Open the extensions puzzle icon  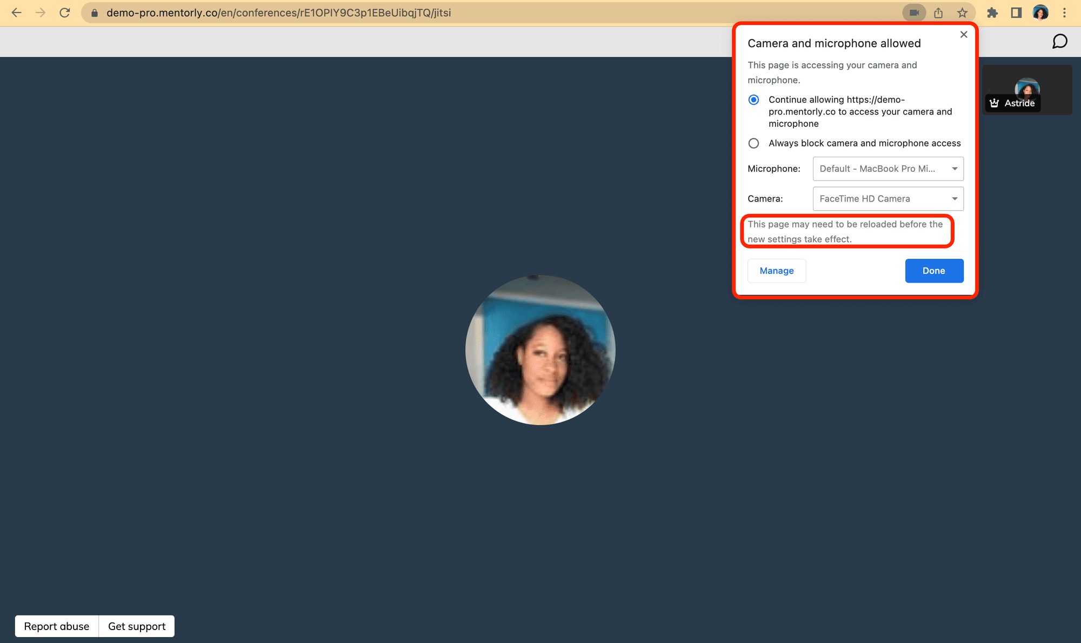click(992, 12)
